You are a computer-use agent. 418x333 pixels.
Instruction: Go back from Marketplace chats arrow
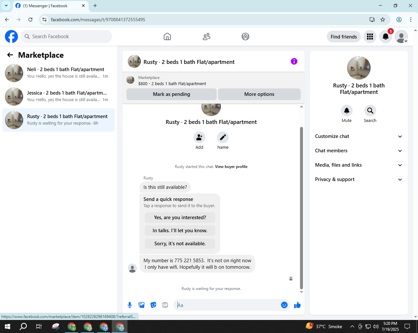[10, 55]
